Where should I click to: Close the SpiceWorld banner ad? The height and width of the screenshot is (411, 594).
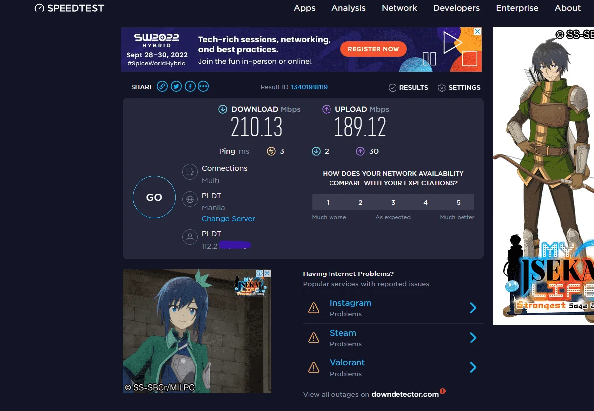pos(478,31)
